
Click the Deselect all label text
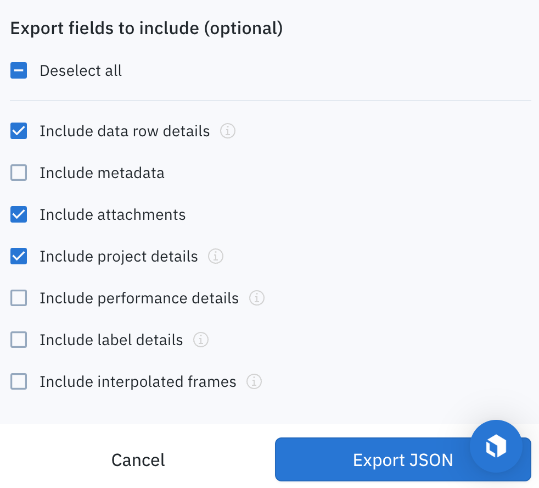click(x=81, y=71)
